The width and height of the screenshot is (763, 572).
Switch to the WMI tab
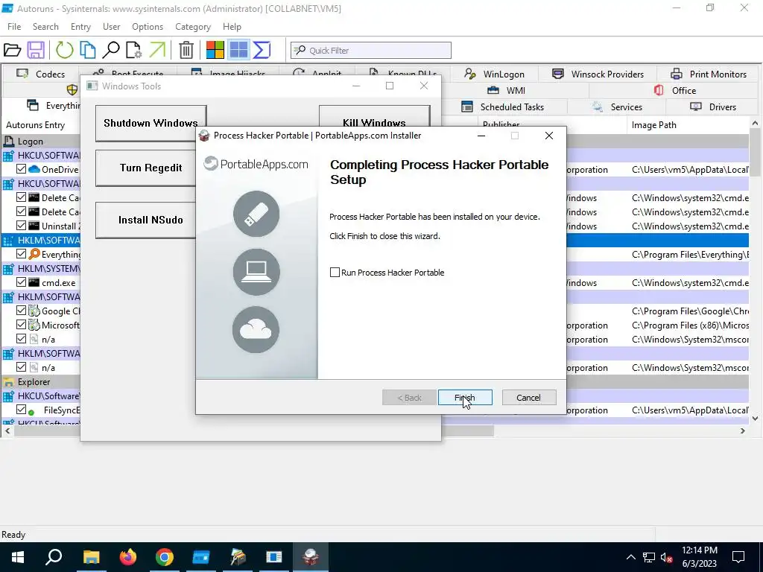[x=506, y=90]
